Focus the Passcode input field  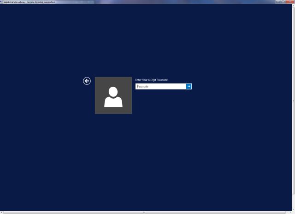coord(160,86)
